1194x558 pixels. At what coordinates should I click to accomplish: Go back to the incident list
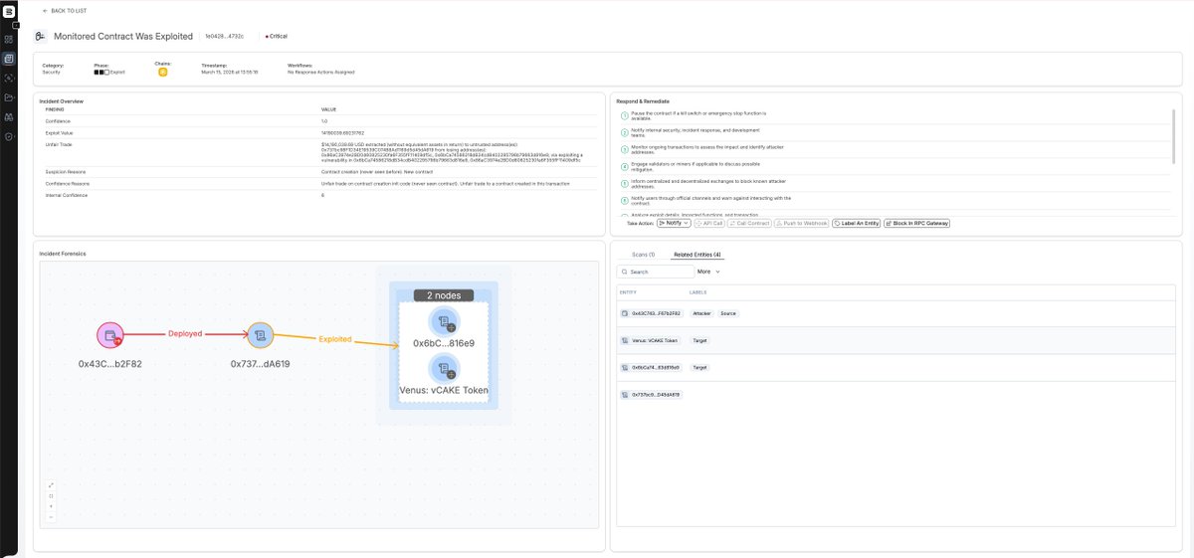[66, 10]
